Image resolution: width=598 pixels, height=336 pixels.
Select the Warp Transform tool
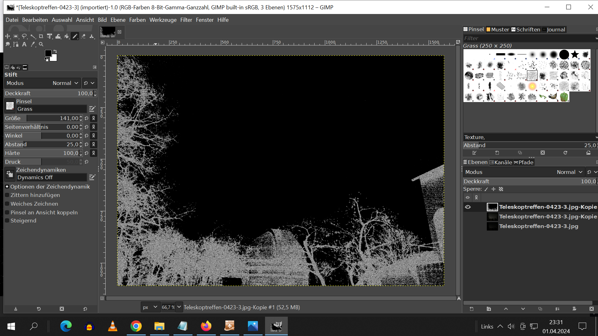[58, 36]
